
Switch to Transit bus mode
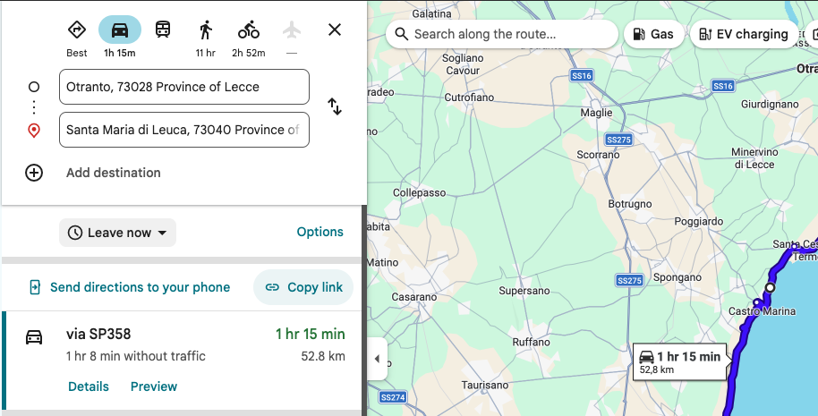163,30
